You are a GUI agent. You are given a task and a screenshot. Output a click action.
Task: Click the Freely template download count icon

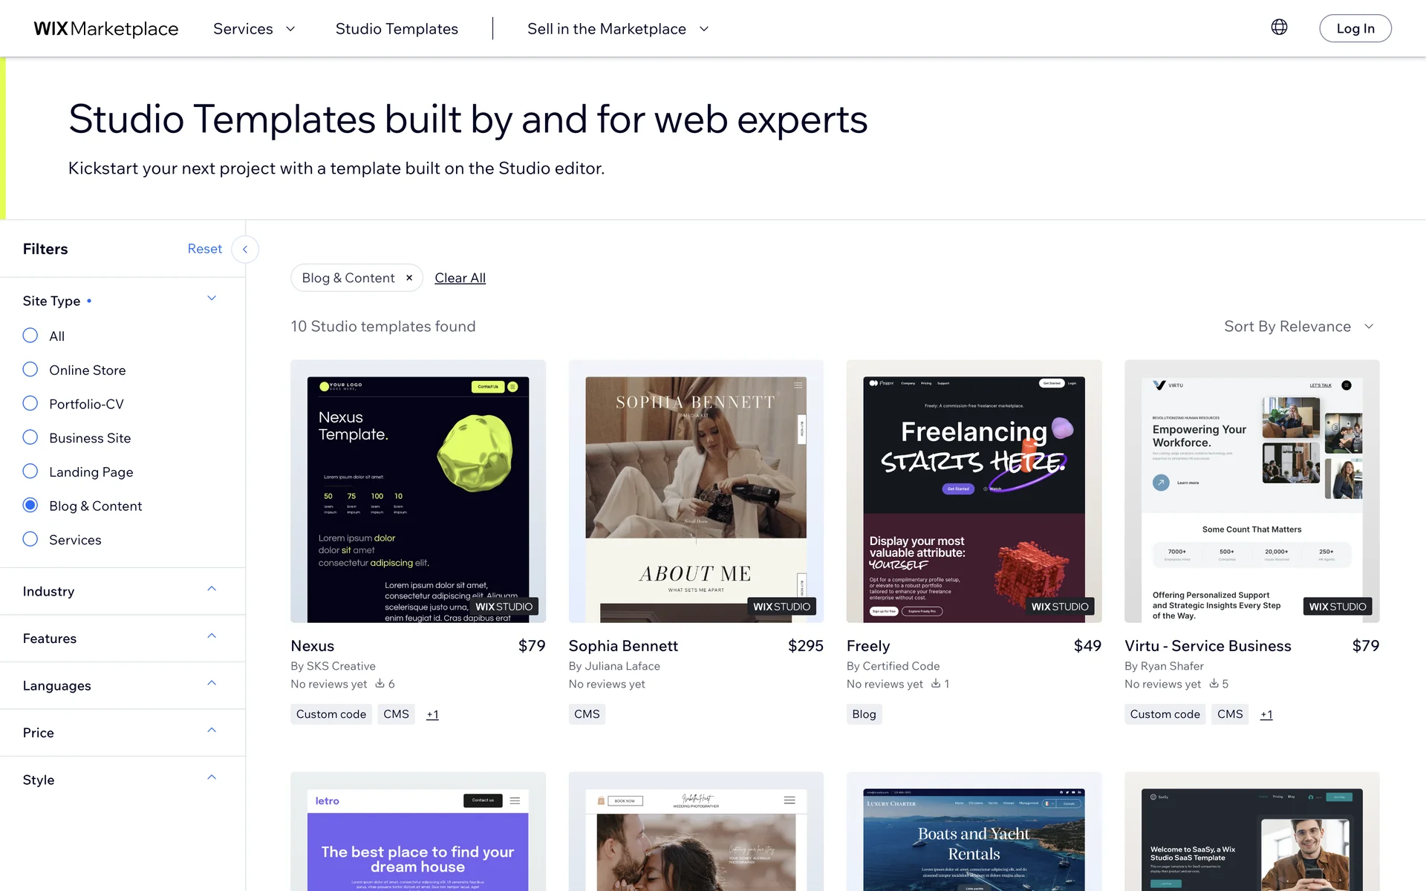[x=936, y=683]
